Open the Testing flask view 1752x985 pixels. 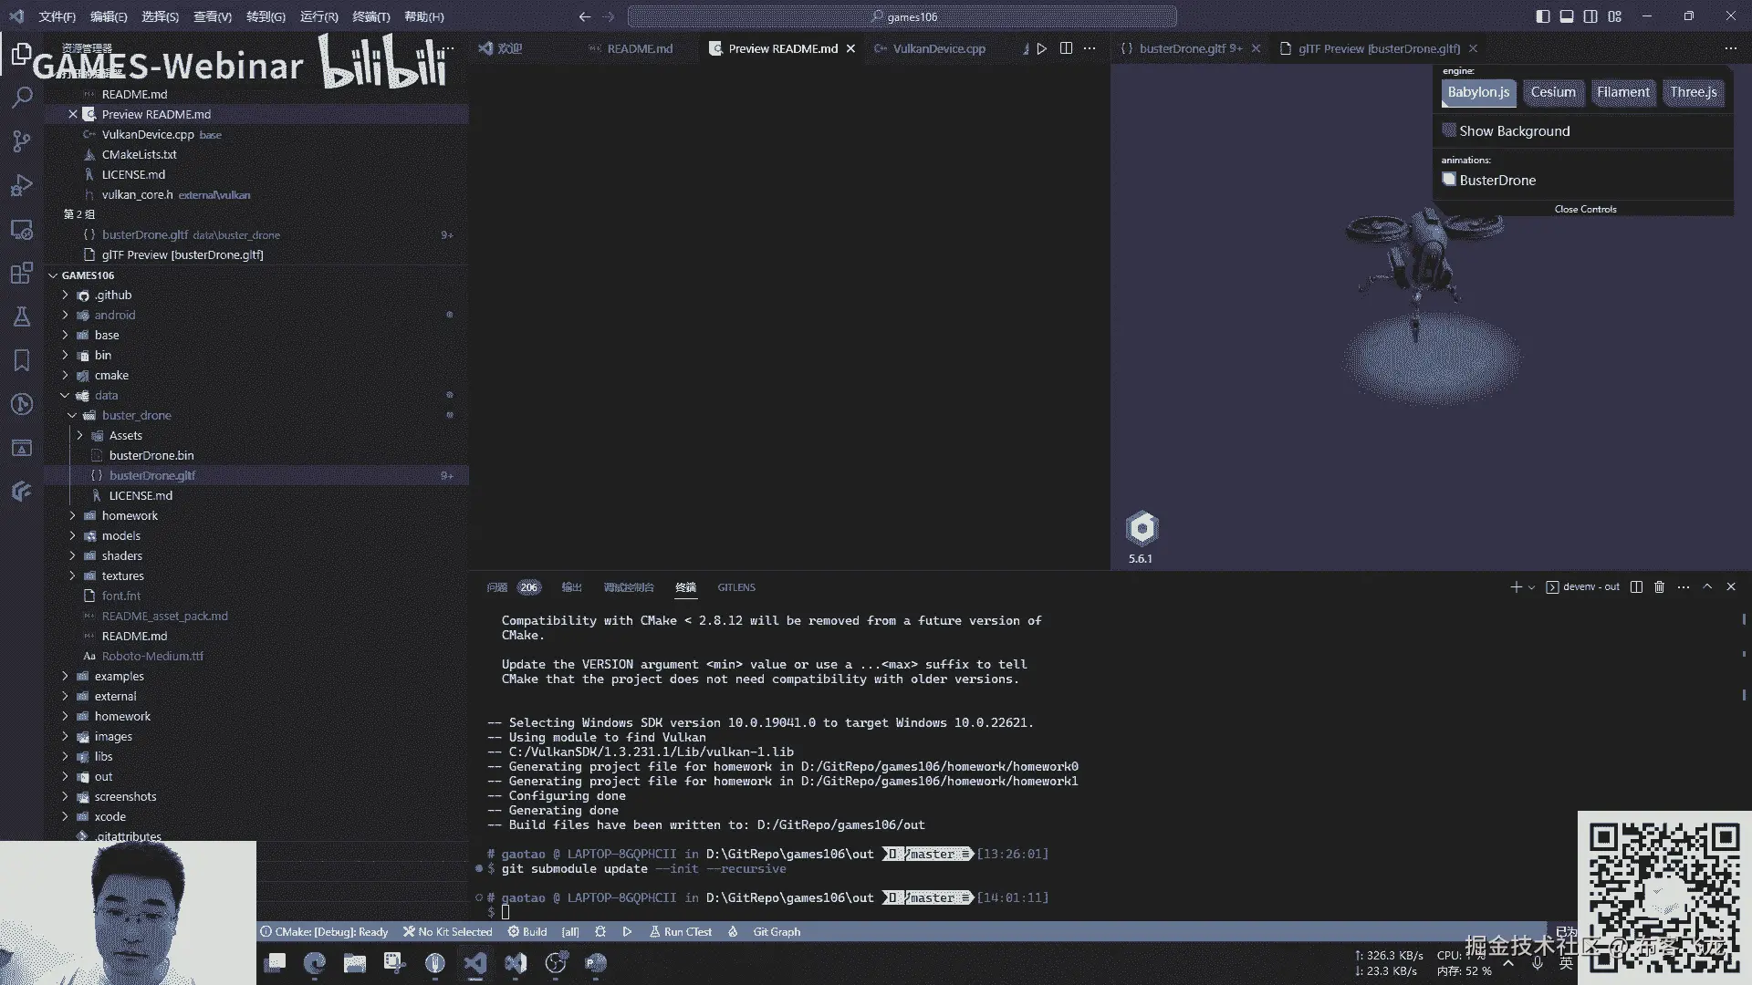click(22, 316)
